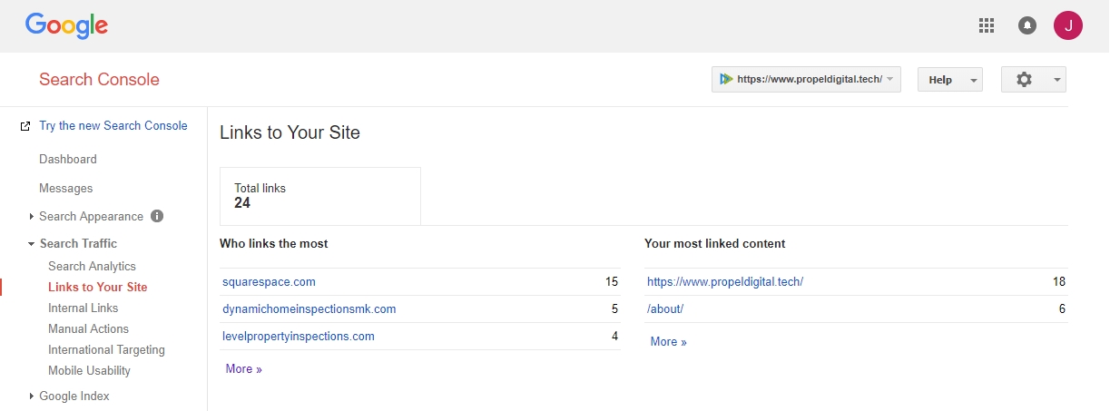Open the dropdown arrow next to the gear

coord(1057,80)
